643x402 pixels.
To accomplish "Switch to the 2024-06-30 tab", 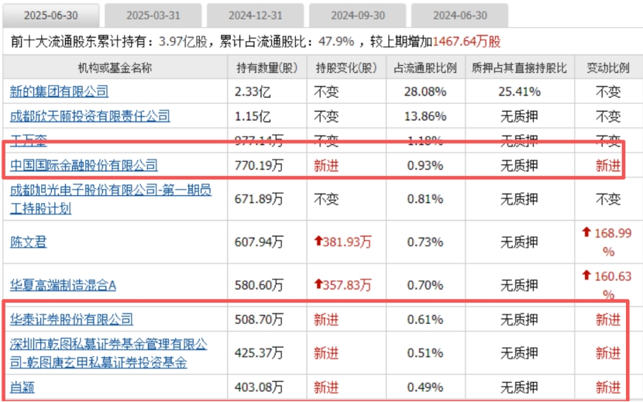I will click(x=459, y=15).
